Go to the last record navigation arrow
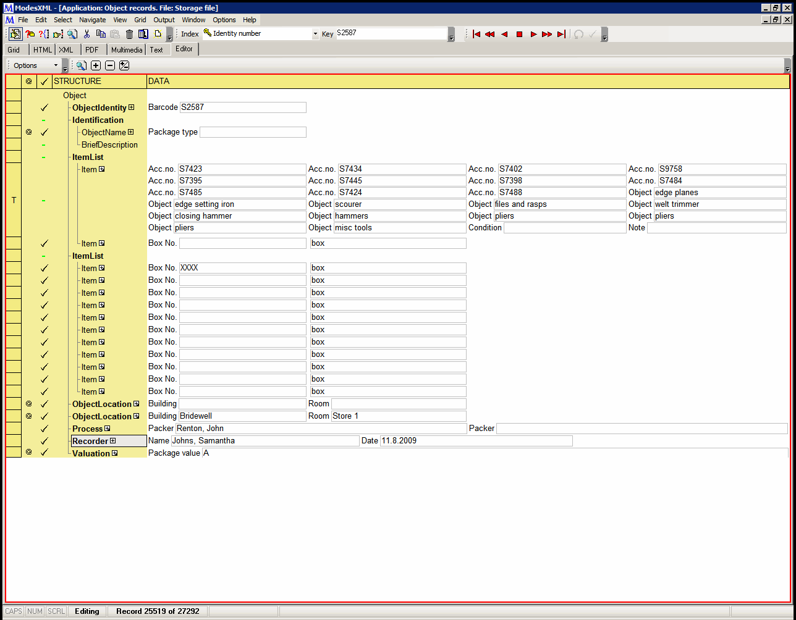The height and width of the screenshot is (620, 796). pos(561,35)
